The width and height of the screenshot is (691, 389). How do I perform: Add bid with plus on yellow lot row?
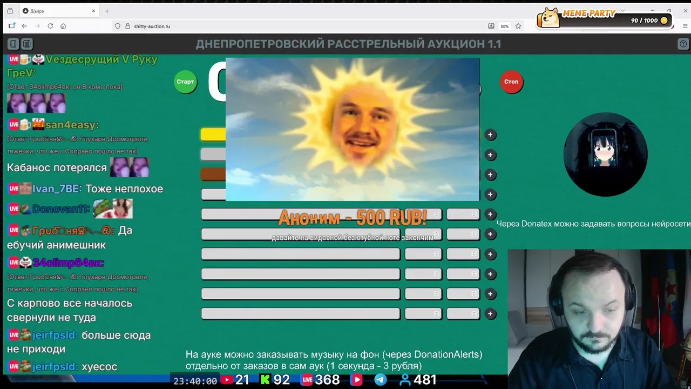point(490,135)
